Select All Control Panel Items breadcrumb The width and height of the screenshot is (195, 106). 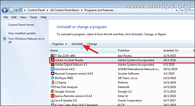coord(65,10)
